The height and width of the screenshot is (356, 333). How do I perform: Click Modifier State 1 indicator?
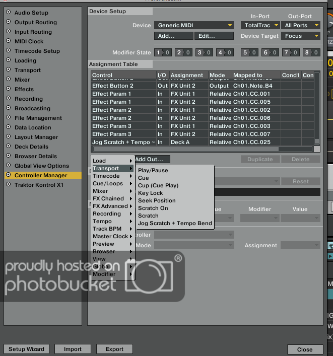(163, 52)
